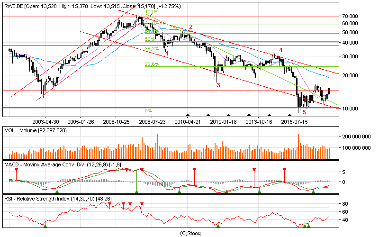Click the 100% Fibonacci level label
Viewport: 379px width, 237px height.
[x=151, y=11]
